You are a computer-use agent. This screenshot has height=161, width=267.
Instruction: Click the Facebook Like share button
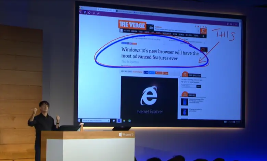click(146, 72)
